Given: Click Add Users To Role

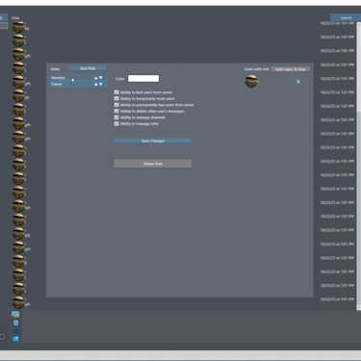Looking at the screenshot, I should click(x=291, y=69).
